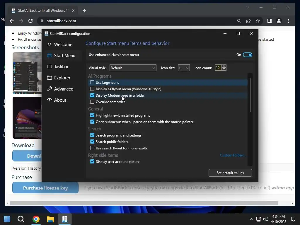Screen dimensions: 300x225
Task: Open the tab search chevron in Chrome
Action: 247,7
